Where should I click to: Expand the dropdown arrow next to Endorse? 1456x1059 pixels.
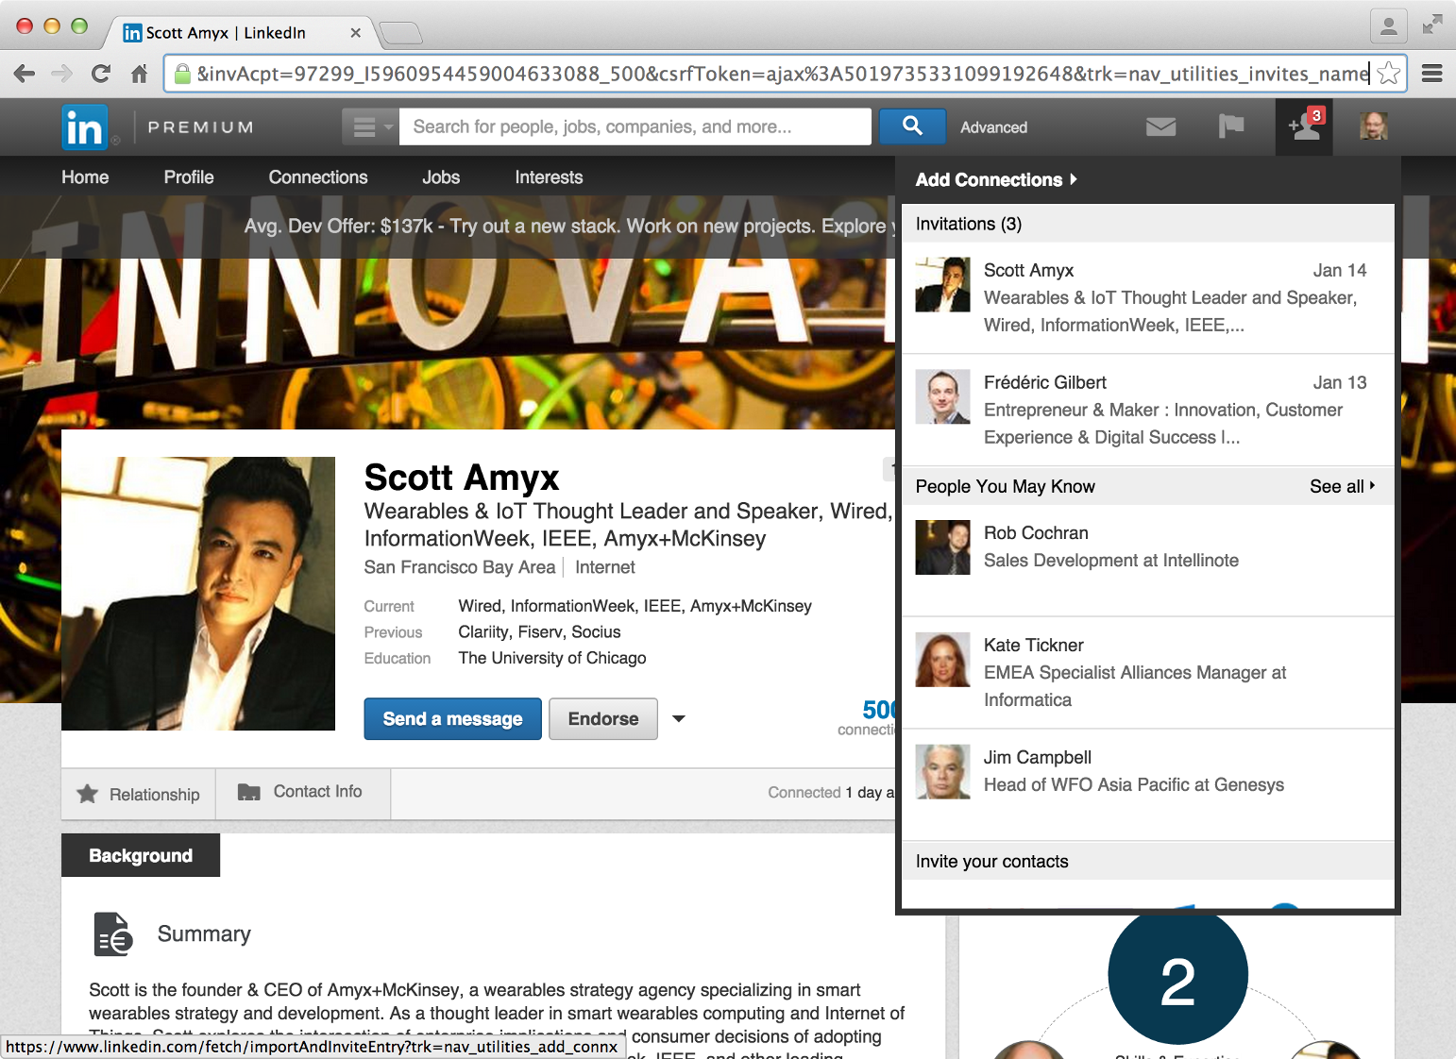679,719
